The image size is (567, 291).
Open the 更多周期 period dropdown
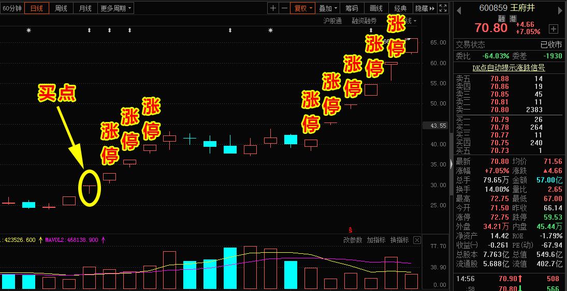coord(115,8)
